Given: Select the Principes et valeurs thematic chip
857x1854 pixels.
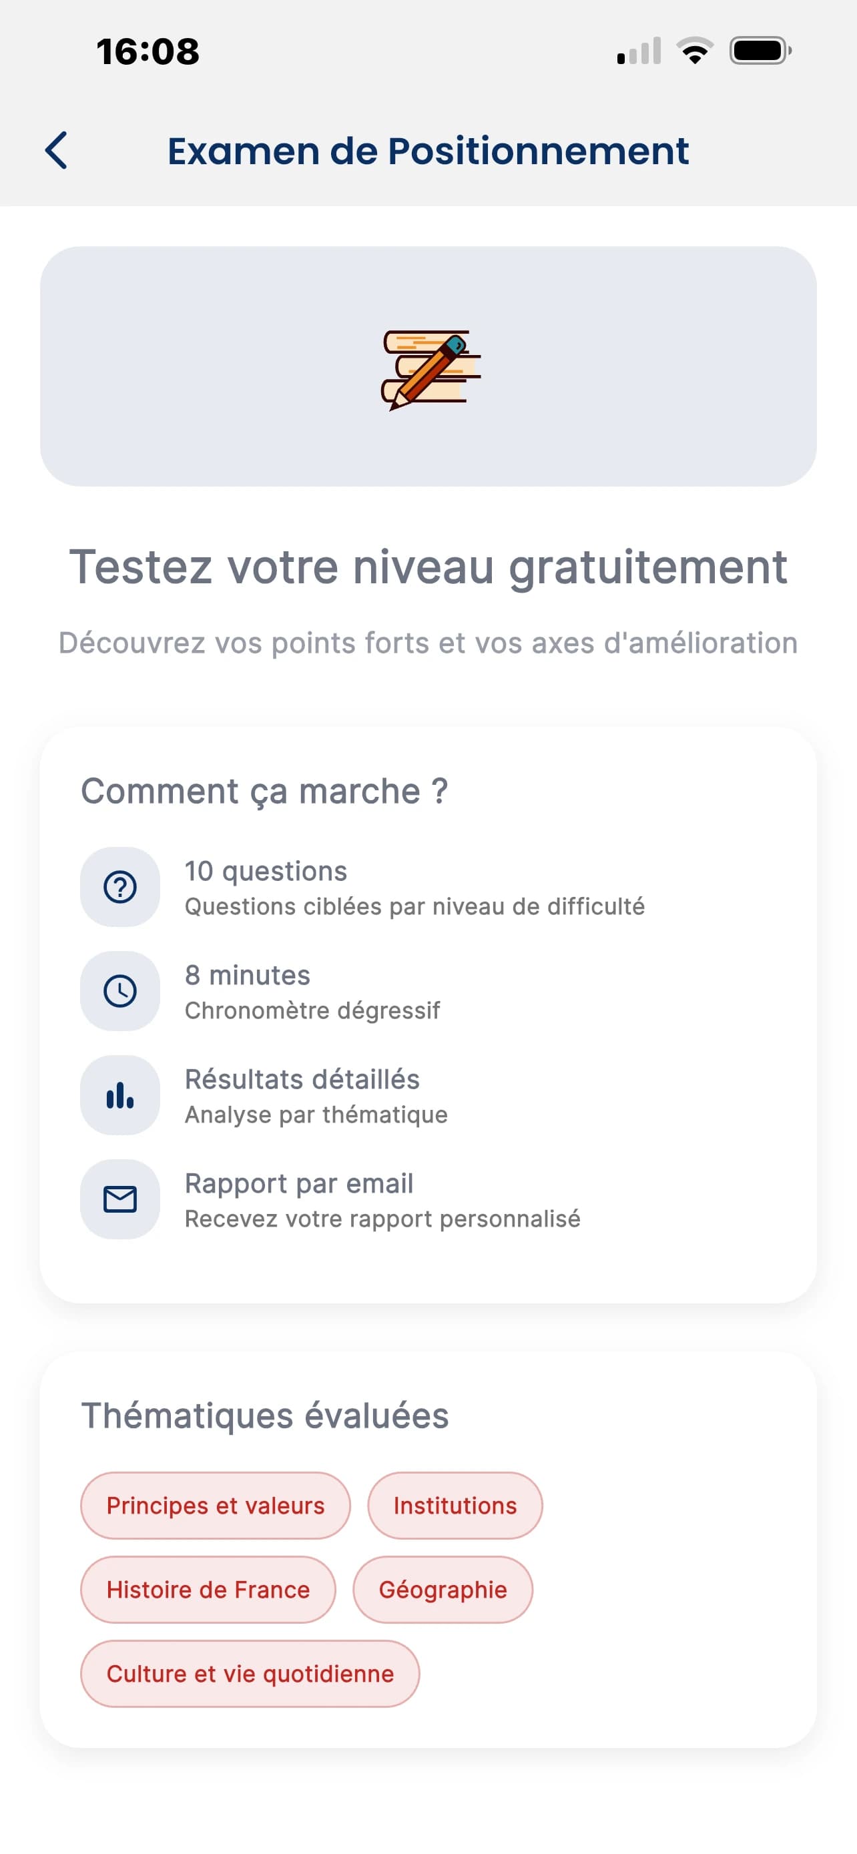Looking at the screenshot, I should click(215, 1505).
